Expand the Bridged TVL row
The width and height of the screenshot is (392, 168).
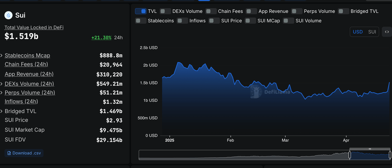pos(2,111)
